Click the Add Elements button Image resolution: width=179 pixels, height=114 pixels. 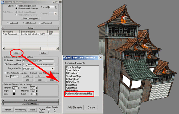pyautogui.click(x=75, y=107)
